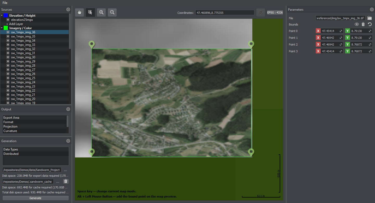This screenshot has width=375, height=203.
Task: Click the zoom out magnifier
Action: tap(112, 12)
